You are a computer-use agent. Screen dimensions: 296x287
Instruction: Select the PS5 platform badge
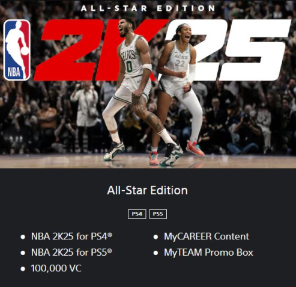pyautogui.click(x=158, y=214)
